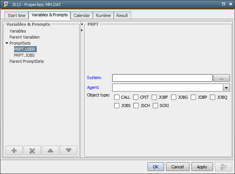The image size is (235, 174).
Task: Check the JOBS object type checkbox
Action: (117, 106)
